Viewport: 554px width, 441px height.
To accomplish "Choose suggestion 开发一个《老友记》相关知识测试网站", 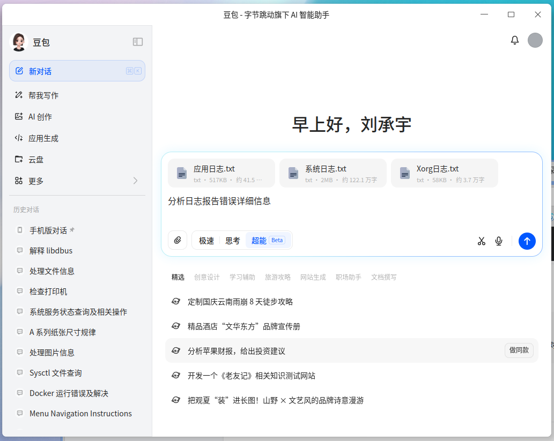I will tap(352, 375).
